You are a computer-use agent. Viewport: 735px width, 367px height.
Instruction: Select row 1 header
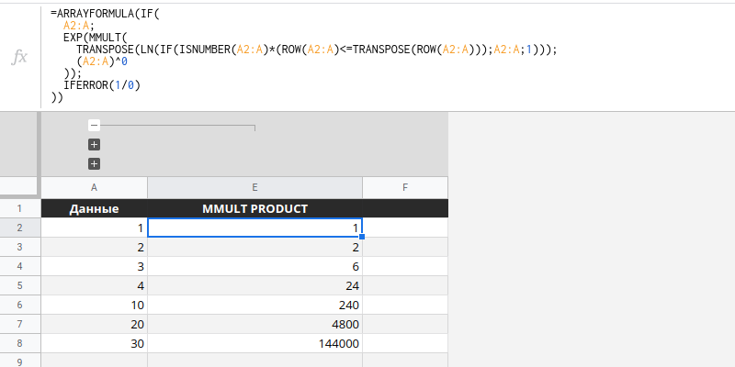tap(19, 208)
